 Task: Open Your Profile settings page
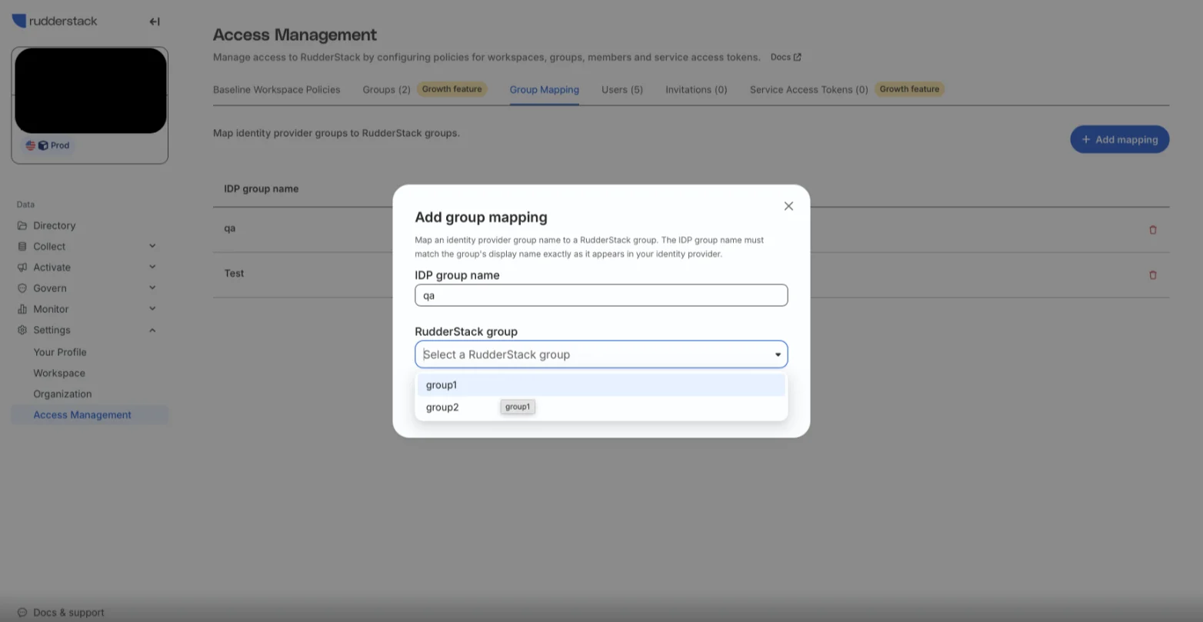tap(60, 352)
